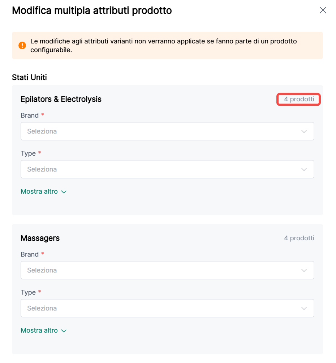The width and height of the screenshot is (336, 363).
Task: Expand Mostra altro in Massagers section
Action: [x=39, y=330]
